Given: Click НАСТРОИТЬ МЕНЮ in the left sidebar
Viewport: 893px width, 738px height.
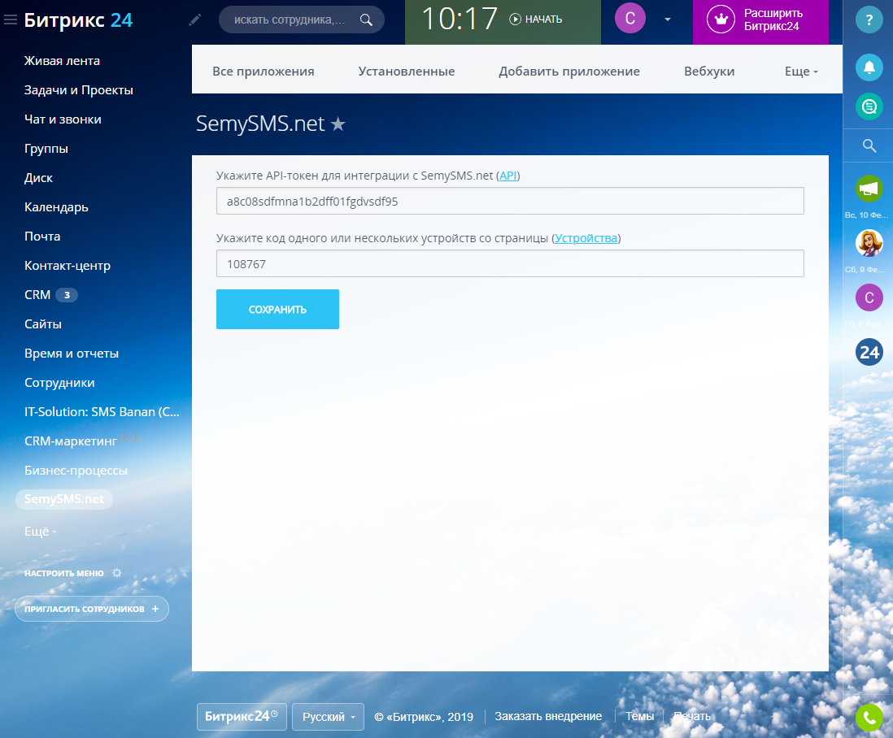Looking at the screenshot, I should (72, 573).
